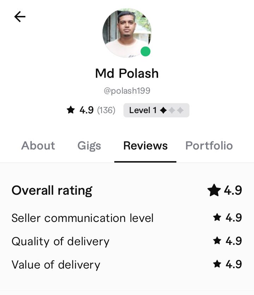Image resolution: width=254 pixels, height=295 pixels.
Task: Click the star next to 4.9 (136)
Action: (71, 110)
